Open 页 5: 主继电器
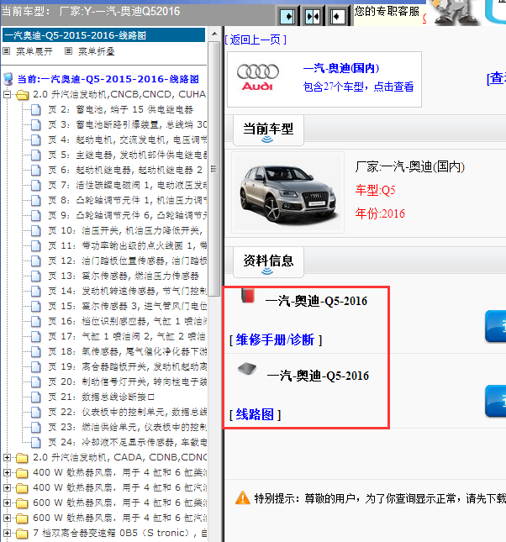 (x=127, y=155)
